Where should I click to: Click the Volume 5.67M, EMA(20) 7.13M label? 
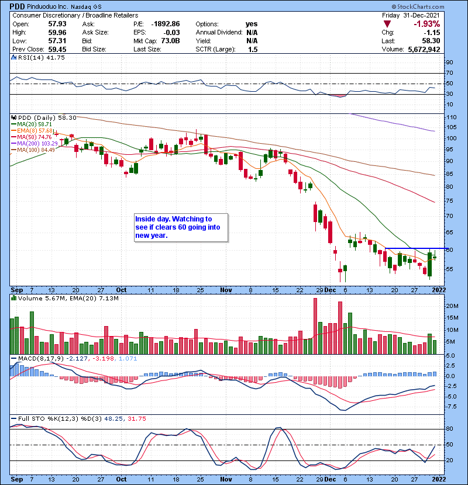click(x=68, y=298)
